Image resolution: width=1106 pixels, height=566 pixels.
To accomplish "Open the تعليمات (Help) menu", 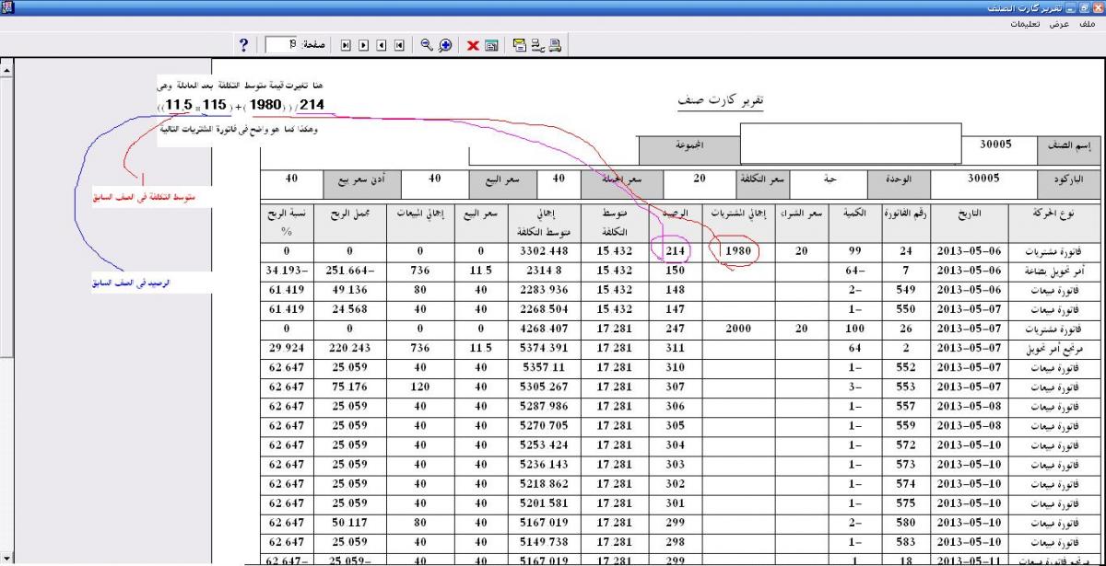I will click(x=1025, y=23).
